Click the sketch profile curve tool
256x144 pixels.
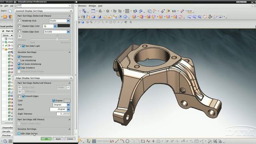112,141
